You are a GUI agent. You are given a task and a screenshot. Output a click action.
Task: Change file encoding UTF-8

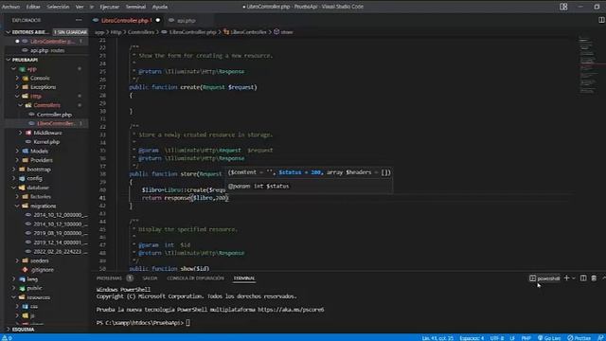pos(496,338)
